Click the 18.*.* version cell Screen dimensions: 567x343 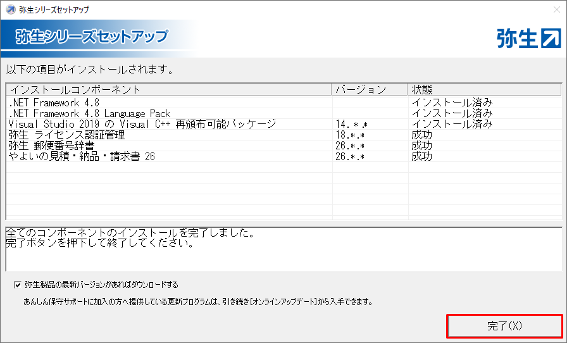point(350,135)
